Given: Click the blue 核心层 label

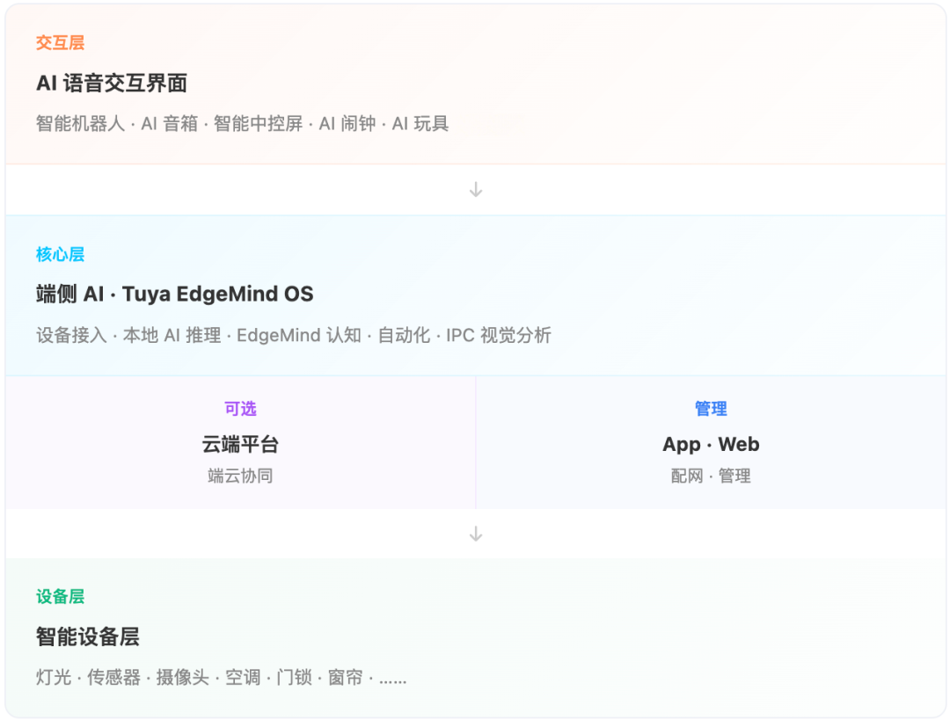Looking at the screenshot, I should point(60,254).
